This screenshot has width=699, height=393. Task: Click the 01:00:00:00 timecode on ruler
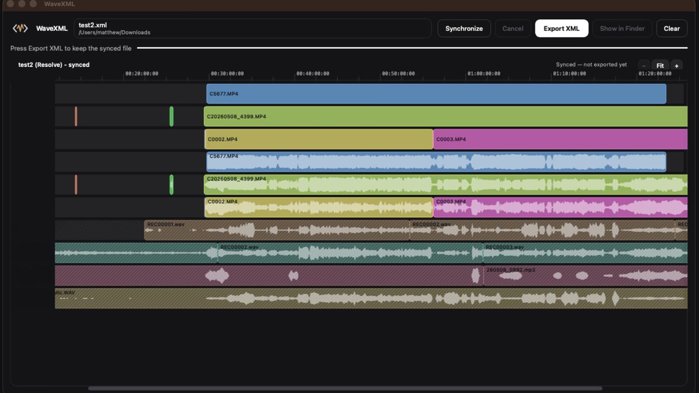[484, 74]
